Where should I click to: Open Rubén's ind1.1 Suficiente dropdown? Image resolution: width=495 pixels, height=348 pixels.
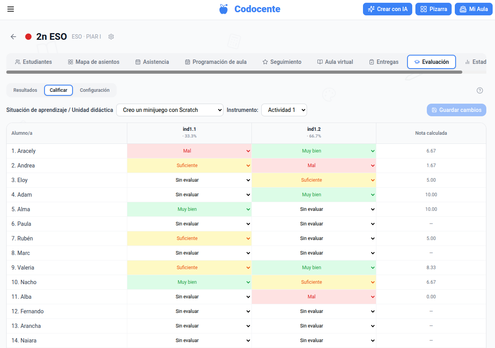point(189,238)
